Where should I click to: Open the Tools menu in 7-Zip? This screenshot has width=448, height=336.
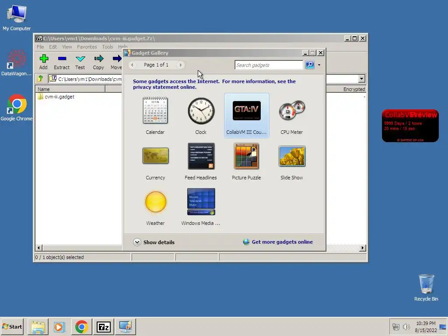coord(108,46)
